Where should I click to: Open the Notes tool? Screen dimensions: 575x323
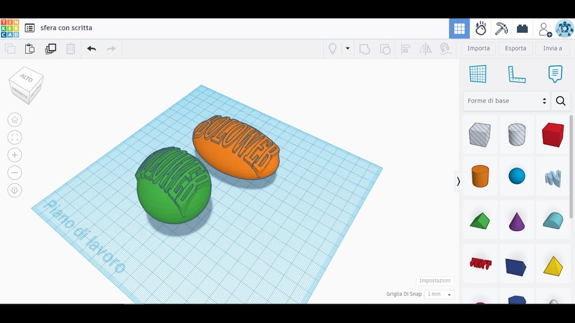click(555, 74)
